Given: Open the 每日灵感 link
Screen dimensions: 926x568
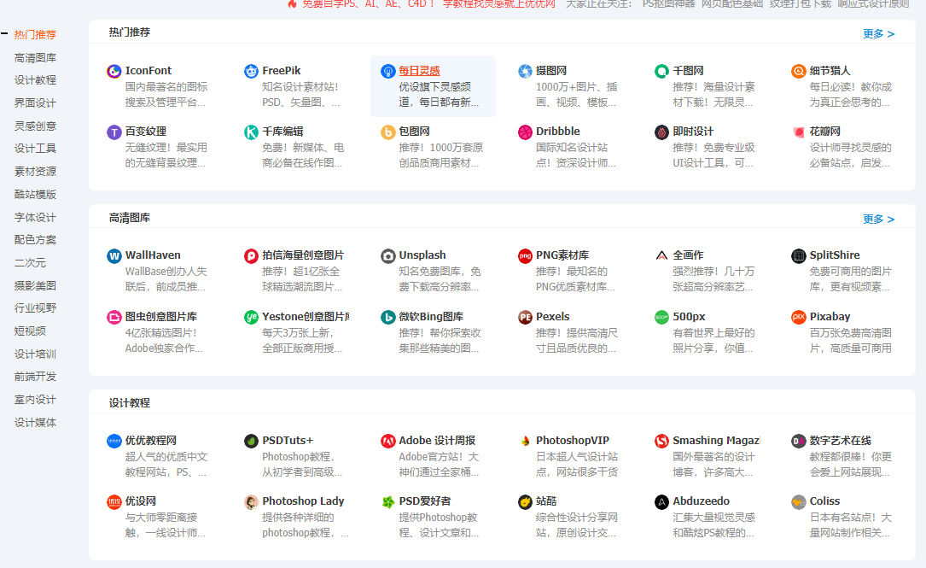Looking at the screenshot, I should 419,71.
